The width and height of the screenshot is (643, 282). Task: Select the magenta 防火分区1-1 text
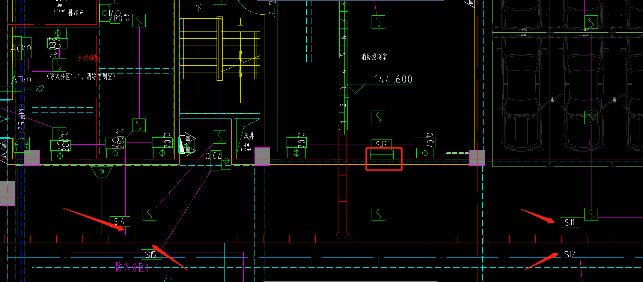138,267
